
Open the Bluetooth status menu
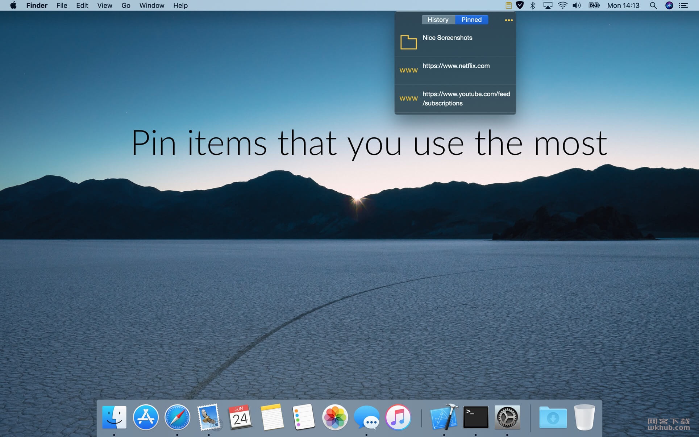coord(533,5)
